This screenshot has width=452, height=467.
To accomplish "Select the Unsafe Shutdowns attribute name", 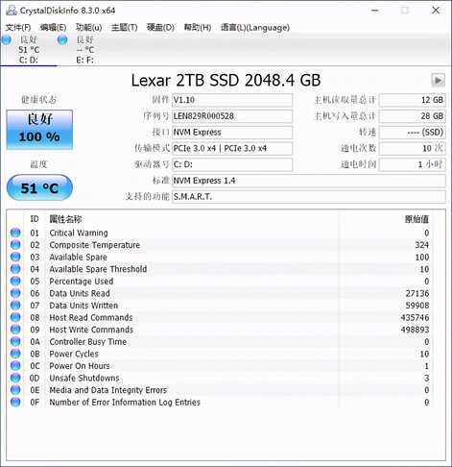I will coord(84,379).
